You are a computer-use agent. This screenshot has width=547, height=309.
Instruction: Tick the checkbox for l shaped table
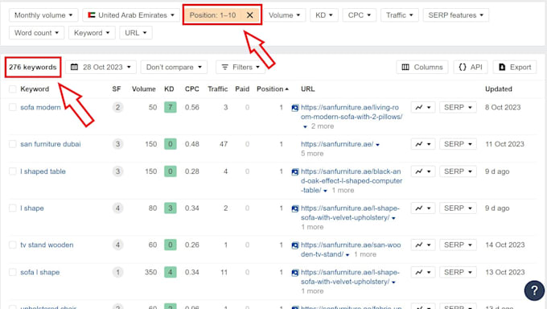pyautogui.click(x=13, y=171)
